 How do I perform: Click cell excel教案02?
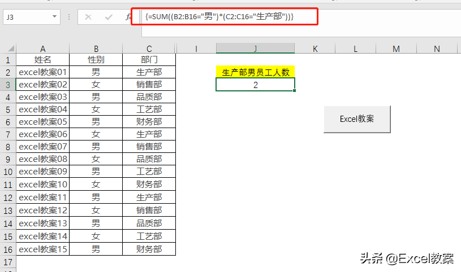coord(42,85)
